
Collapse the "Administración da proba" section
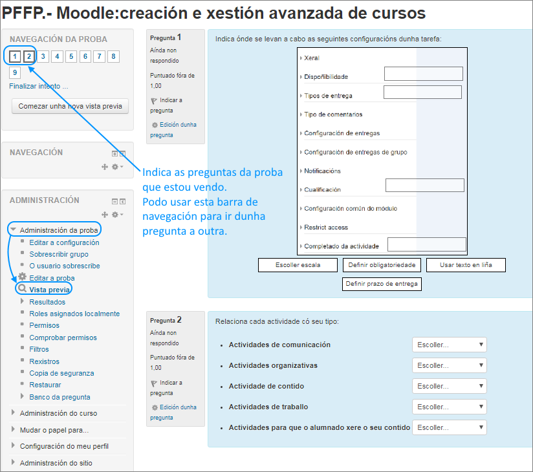tap(14, 229)
